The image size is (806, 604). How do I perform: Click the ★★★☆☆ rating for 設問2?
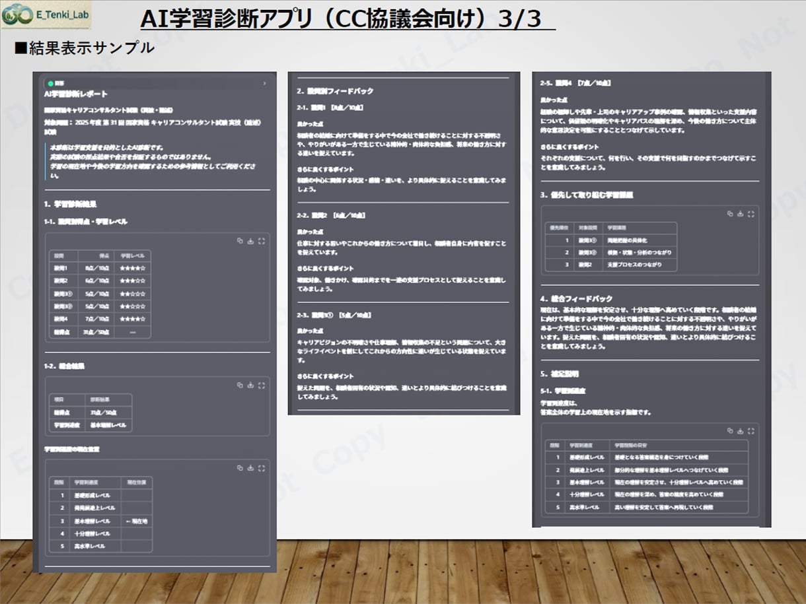pos(132,281)
